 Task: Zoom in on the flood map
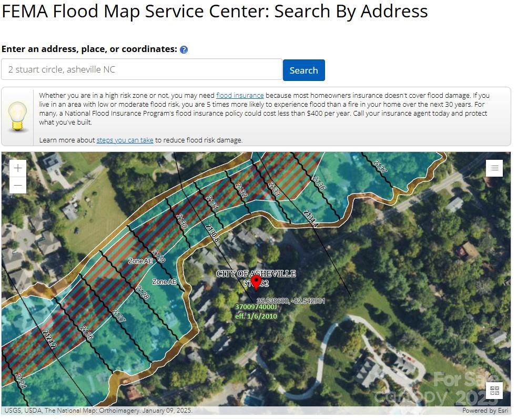click(x=18, y=168)
